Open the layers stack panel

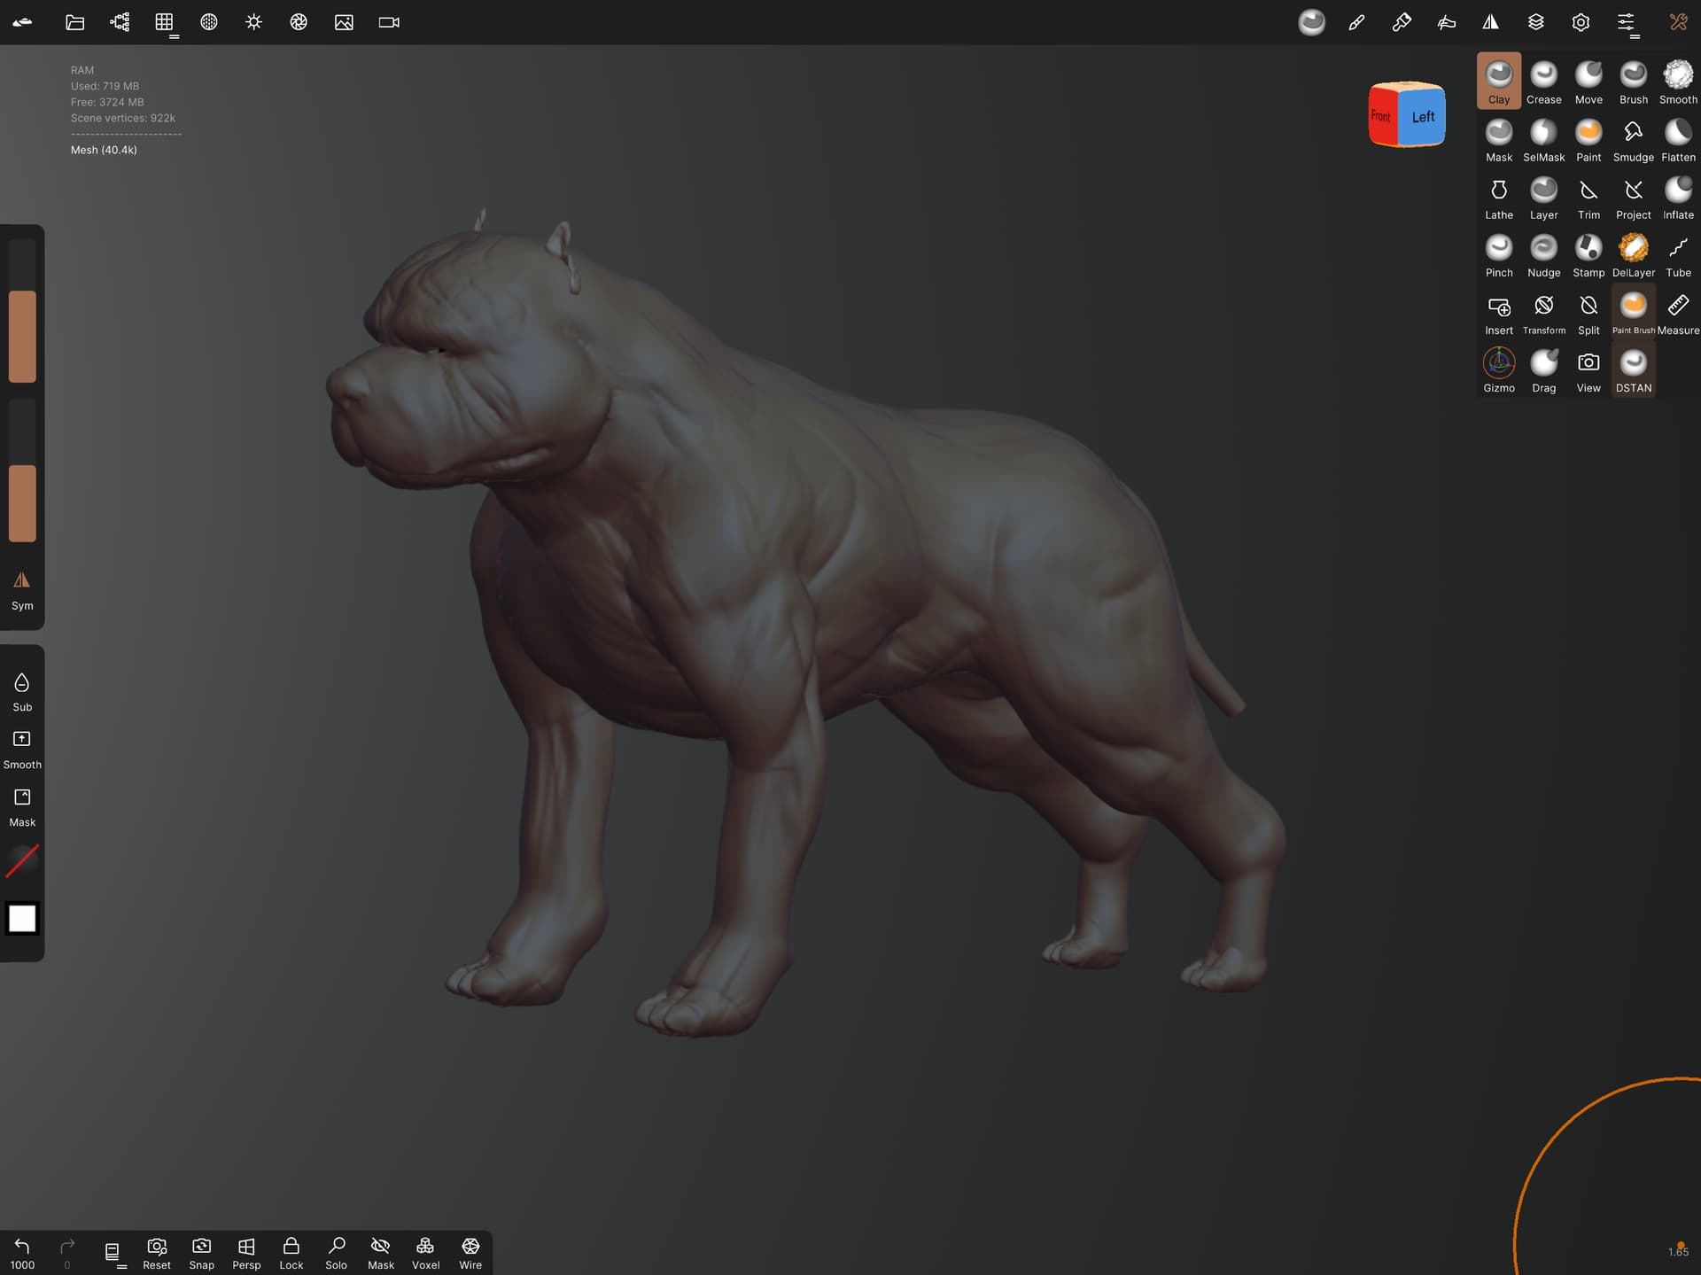click(x=1535, y=22)
